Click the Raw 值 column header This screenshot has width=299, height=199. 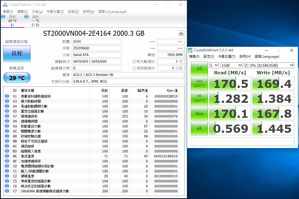coord(172,91)
